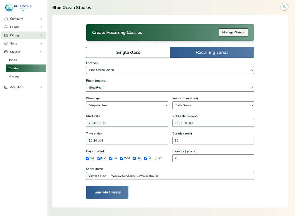Open the Room dropdown showing Blue Room
Image resolution: width=295 pixels, height=216 pixels.
[170, 88]
